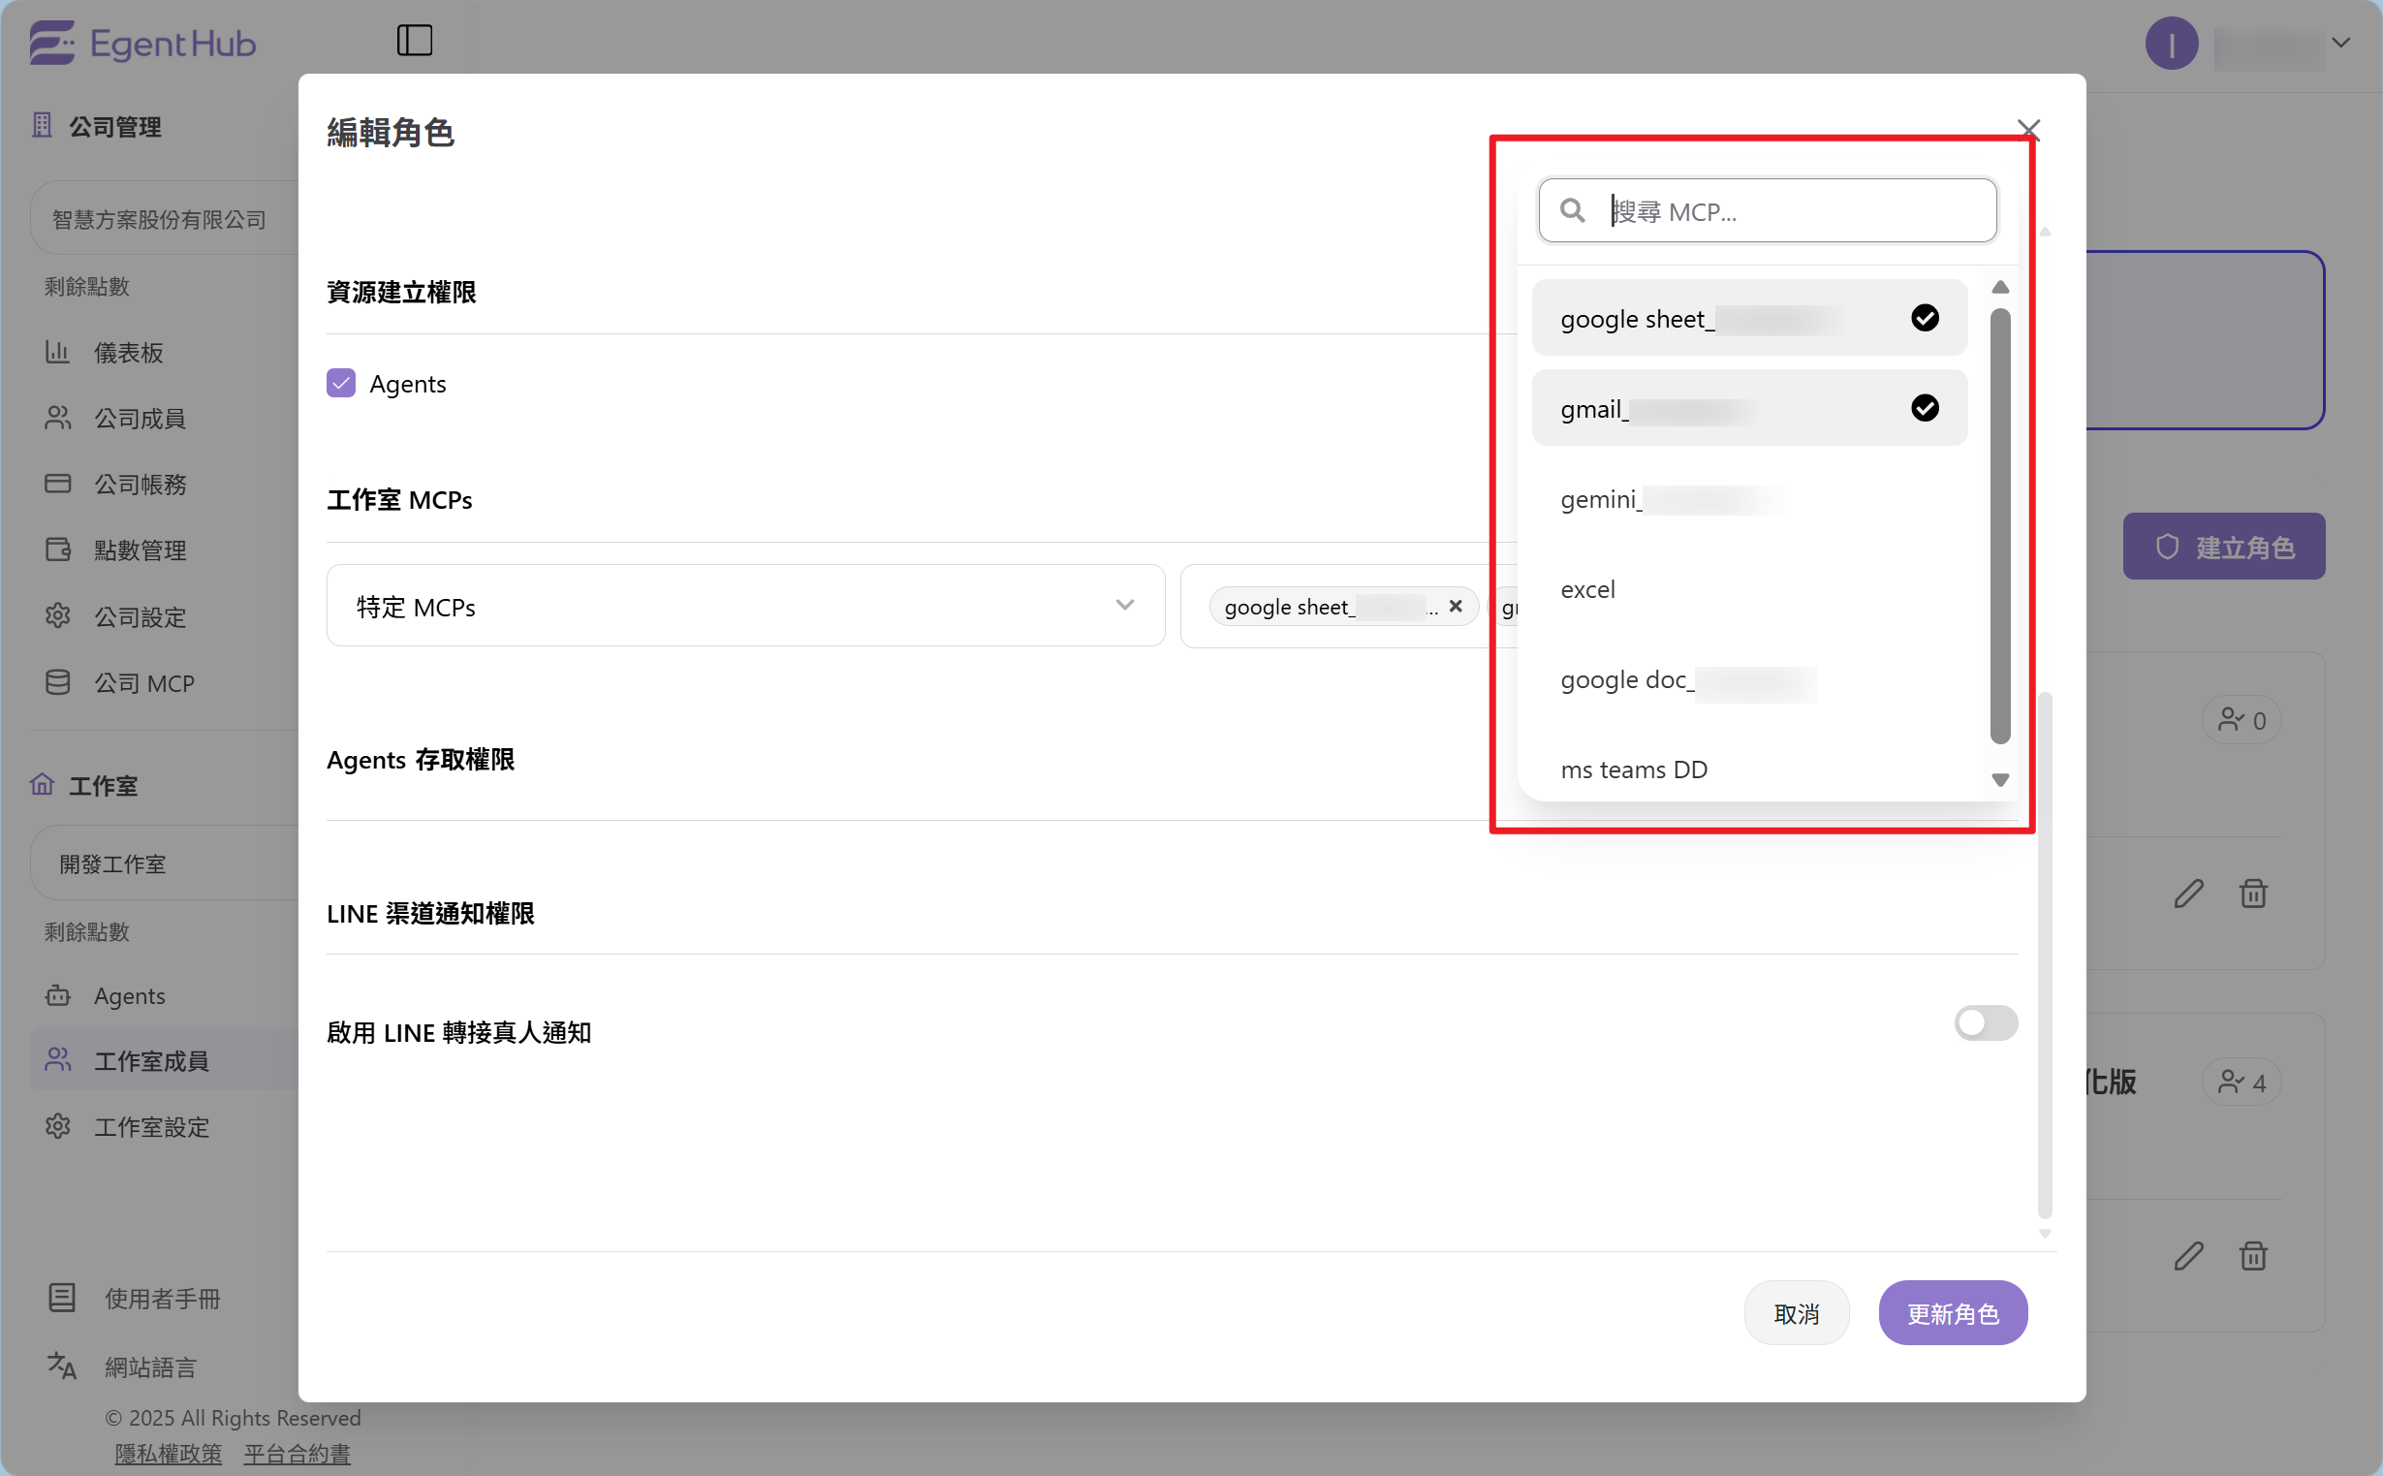The width and height of the screenshot is (2383, 1476).
Task: Deselect the gmail MCP option
Action: [x=1747, y=409]
